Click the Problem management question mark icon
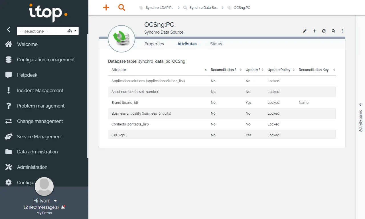This screenshot has height=219, width=365. [x=9, y=106]
